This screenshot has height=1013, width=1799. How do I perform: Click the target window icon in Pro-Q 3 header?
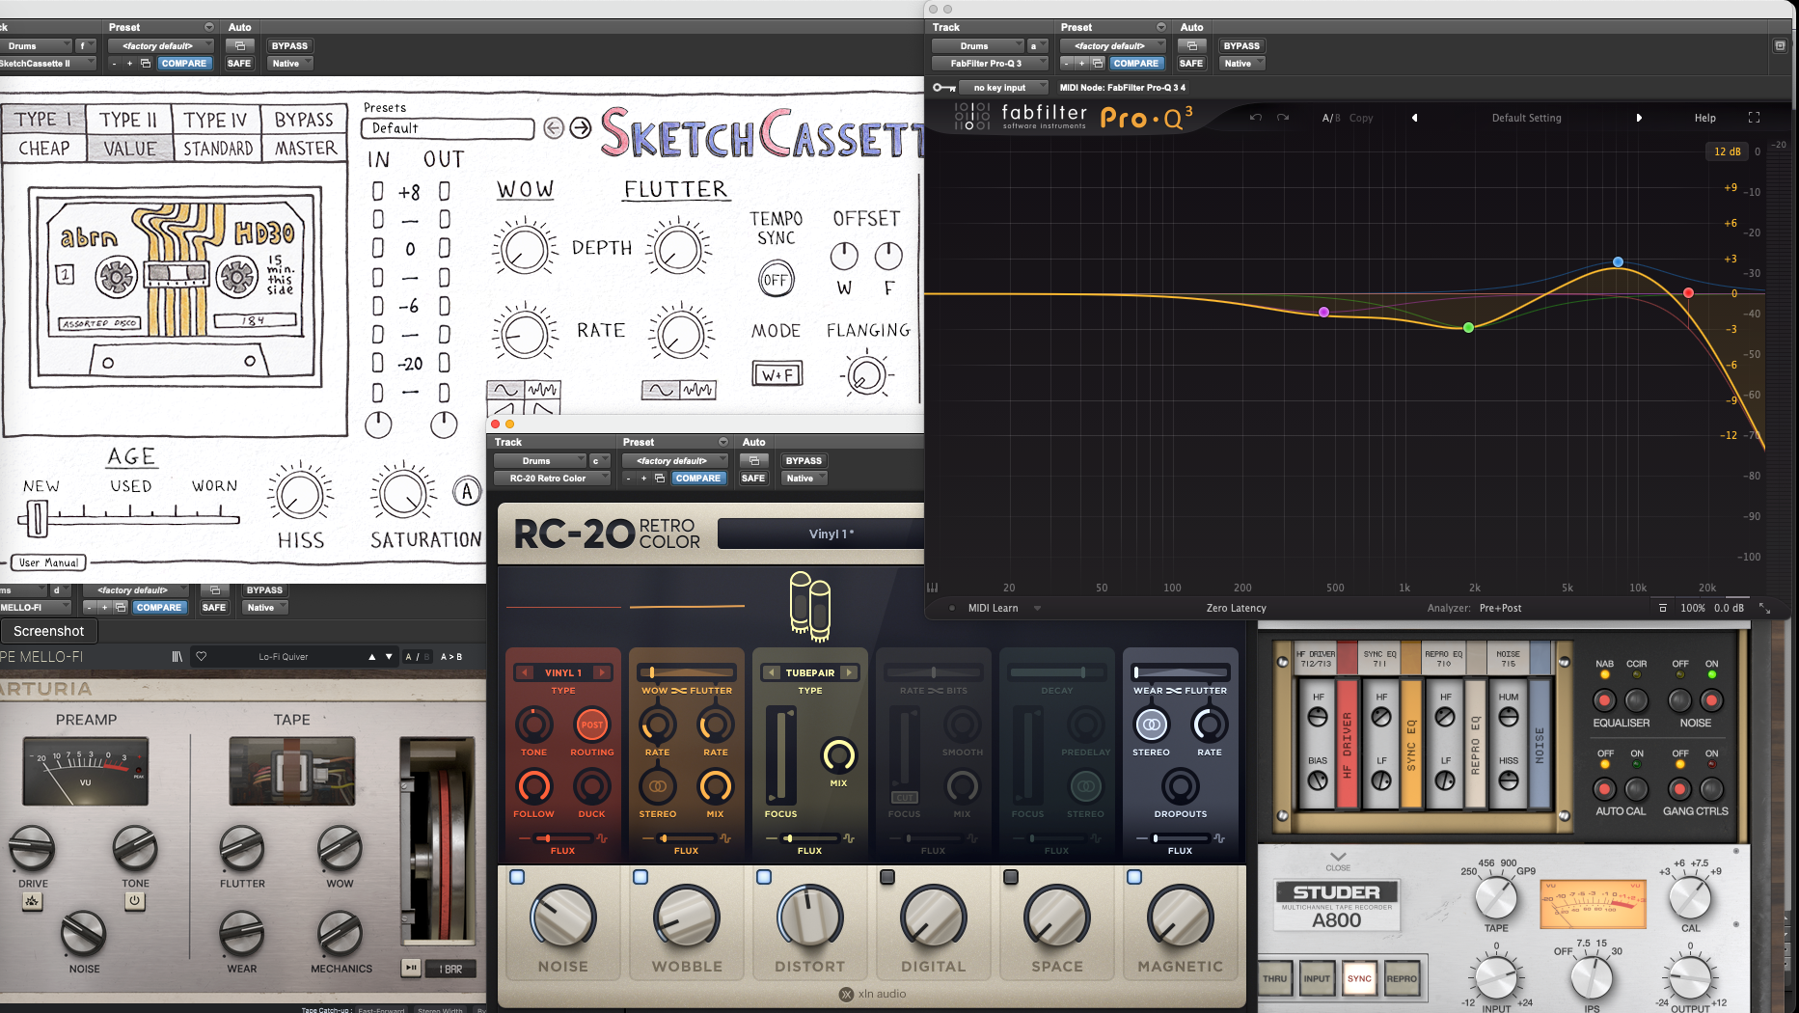coord(1780,45)
